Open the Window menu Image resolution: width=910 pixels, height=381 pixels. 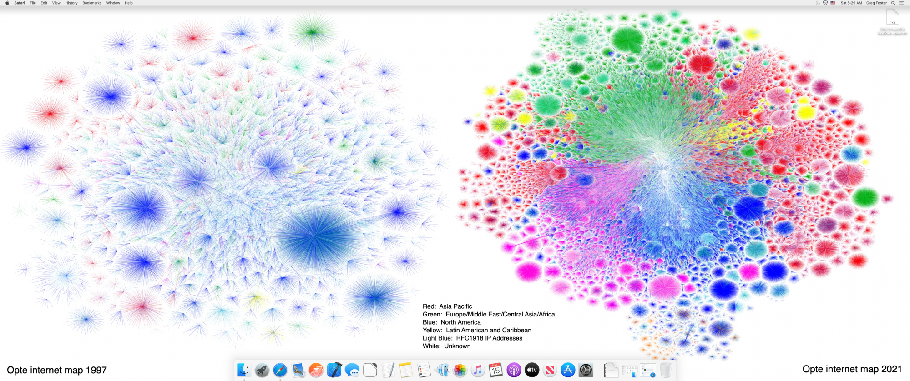click(113, 3)
